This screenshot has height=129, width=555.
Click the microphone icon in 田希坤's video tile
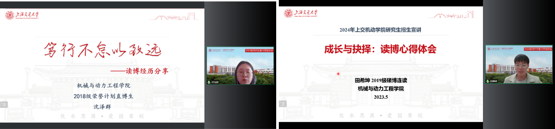pos(488,81)
